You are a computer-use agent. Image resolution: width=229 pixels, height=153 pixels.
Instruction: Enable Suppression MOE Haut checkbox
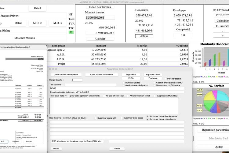coord(155,96)
